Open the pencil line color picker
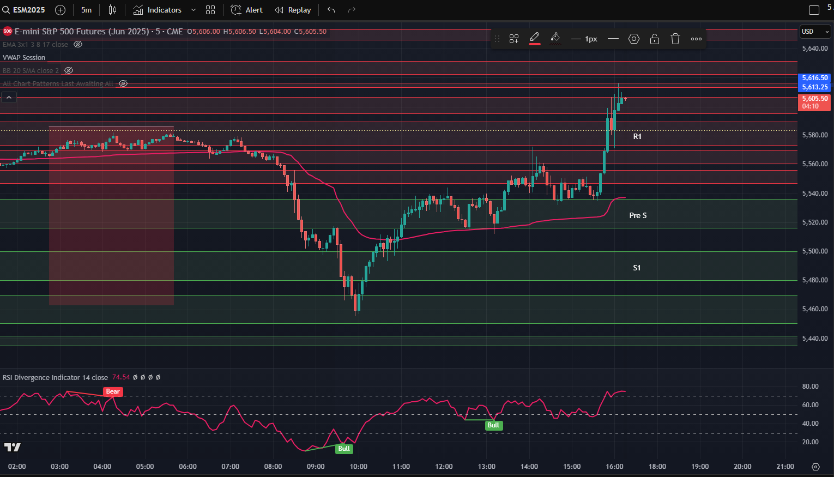Image resolution: width=834 pixels, height=477 pixels. click(535, 38)
